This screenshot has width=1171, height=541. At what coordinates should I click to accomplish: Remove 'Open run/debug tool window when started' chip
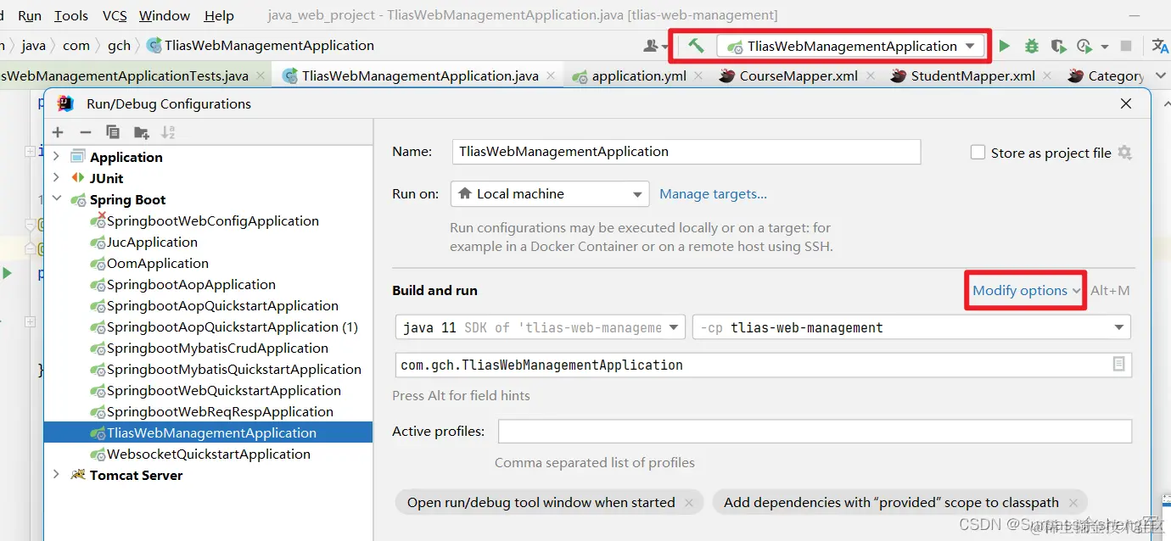point(689,503)
